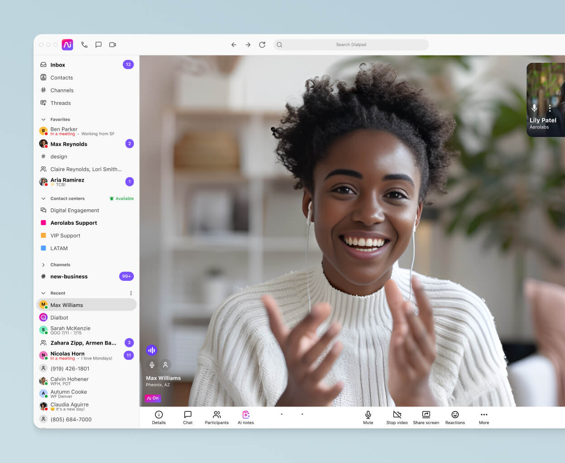Click the Dialpad Ai logo
Image resolution: width=565 pixels, height=463 pixels.
click(67, 45)
